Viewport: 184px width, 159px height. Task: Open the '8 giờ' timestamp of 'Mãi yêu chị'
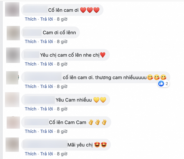coord(62,154)
